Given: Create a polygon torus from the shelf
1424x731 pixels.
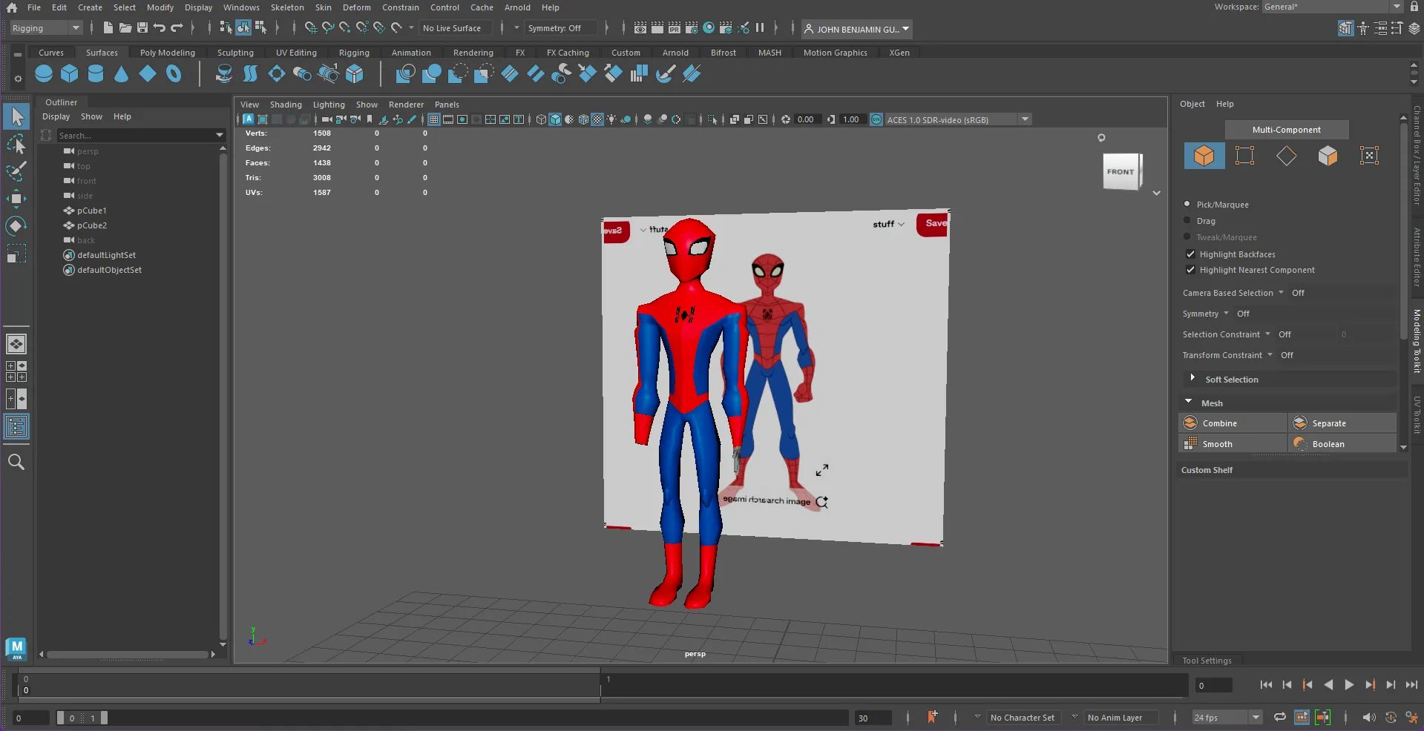Looking at the screenshot, I should coord(174,73).
